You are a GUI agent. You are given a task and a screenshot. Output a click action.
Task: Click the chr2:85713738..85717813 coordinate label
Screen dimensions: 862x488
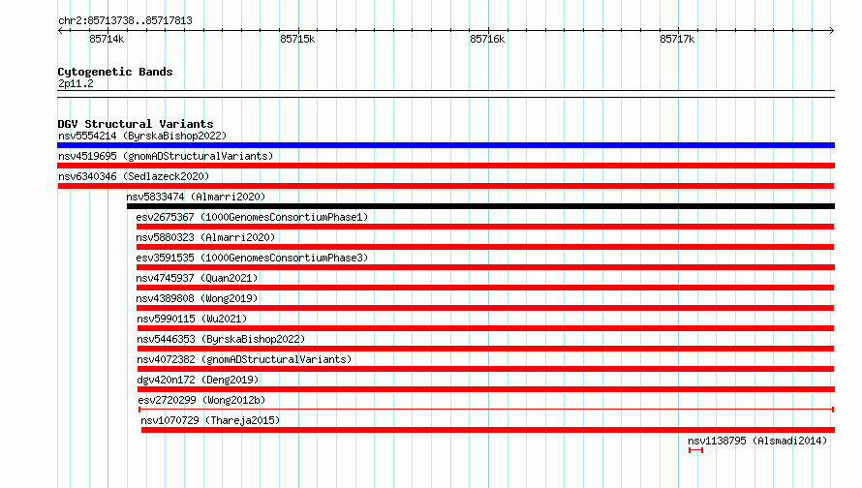(x=125, y=20)
